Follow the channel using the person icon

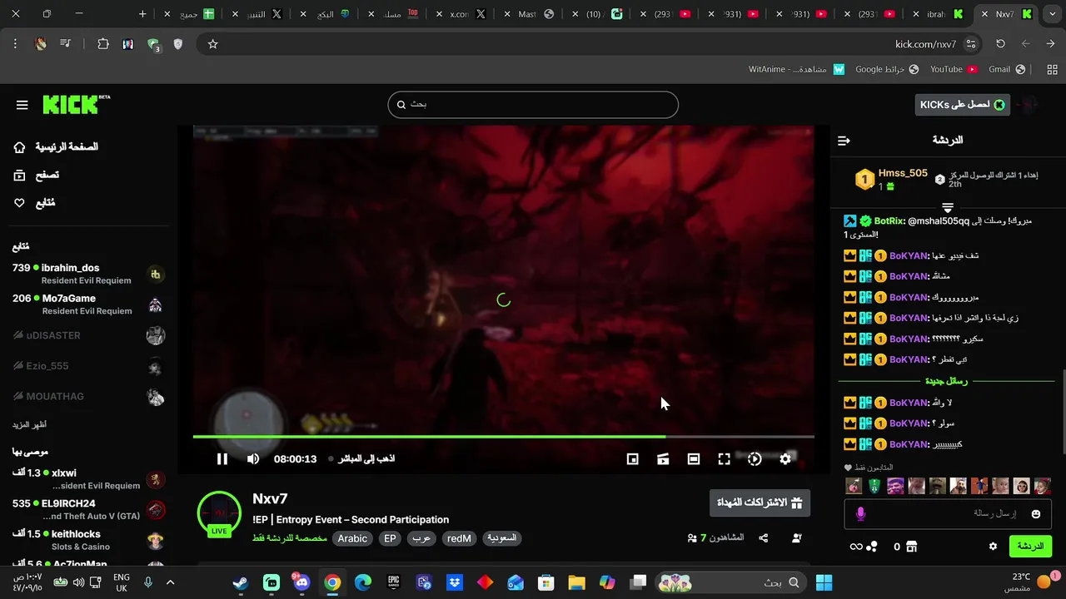pos(796,538)
